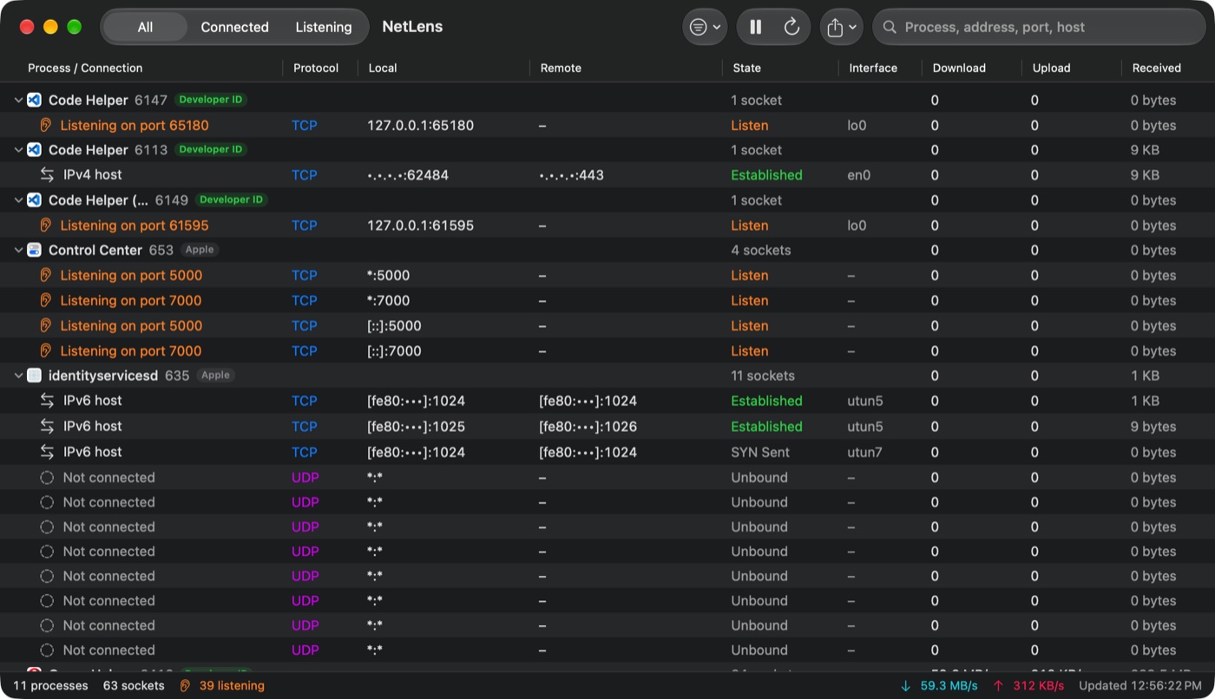Viewport: 1215px width, 699px height.
Task: Collapse the identityservicesd process group
Action: click(x=18, y=376)
